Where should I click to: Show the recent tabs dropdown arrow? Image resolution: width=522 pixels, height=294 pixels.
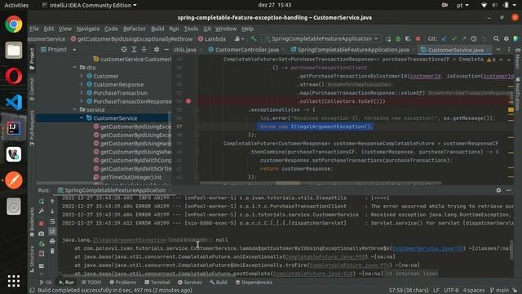tap(498, 50)
